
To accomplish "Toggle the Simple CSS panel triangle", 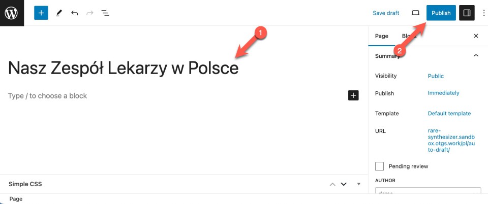I will (358, 184).
